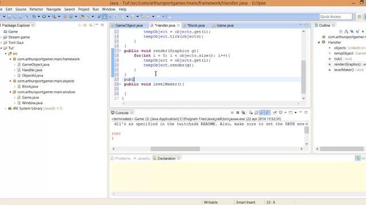The height and width of the screenshot is (205, 366).
Task: Open the Refactor menu
Action: pos(36,9)
